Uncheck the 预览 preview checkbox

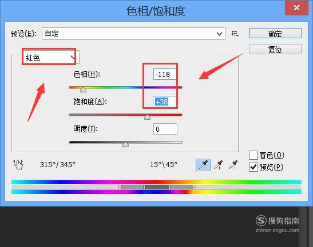[x=253, y=167]
